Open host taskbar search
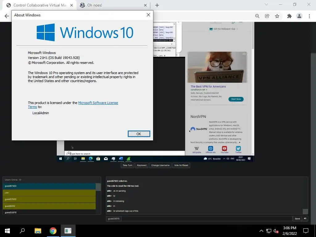The image size is (316, 237). click(22, 231)
